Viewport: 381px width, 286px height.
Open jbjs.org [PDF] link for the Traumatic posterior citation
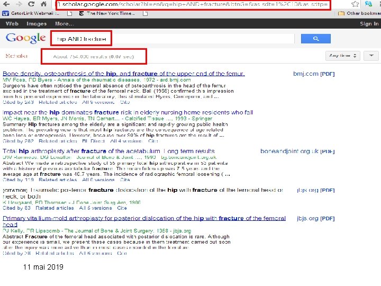coord(315,190)
